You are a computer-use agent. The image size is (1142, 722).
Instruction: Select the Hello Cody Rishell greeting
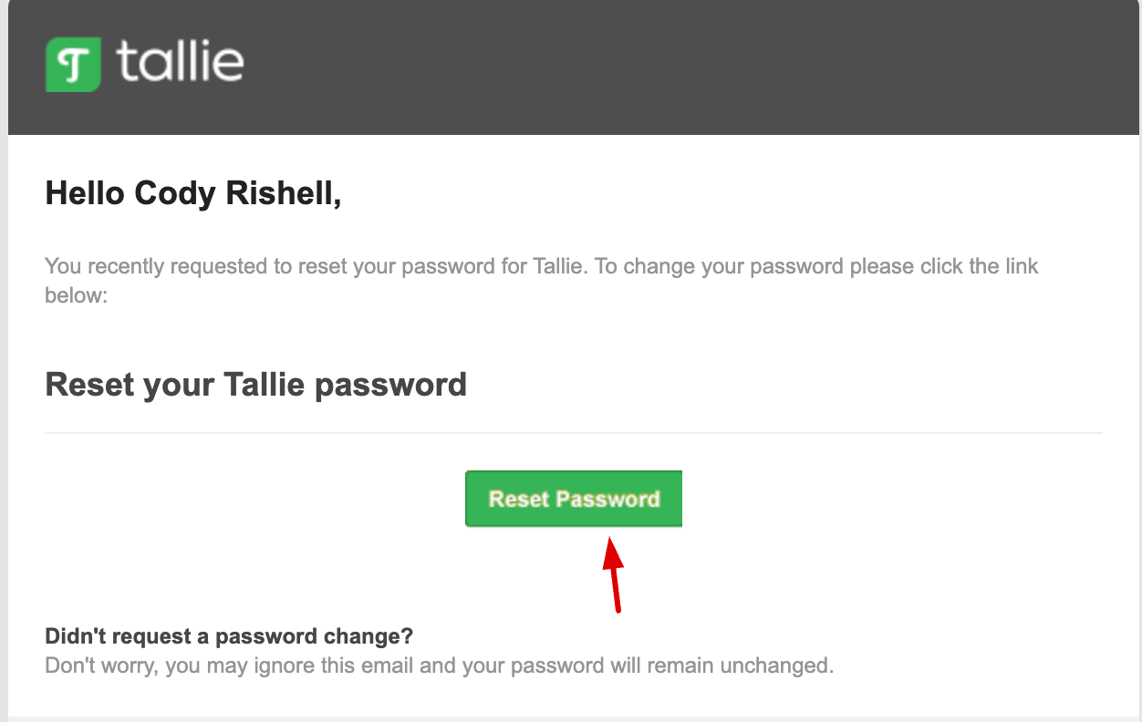(x=193, y=192)
